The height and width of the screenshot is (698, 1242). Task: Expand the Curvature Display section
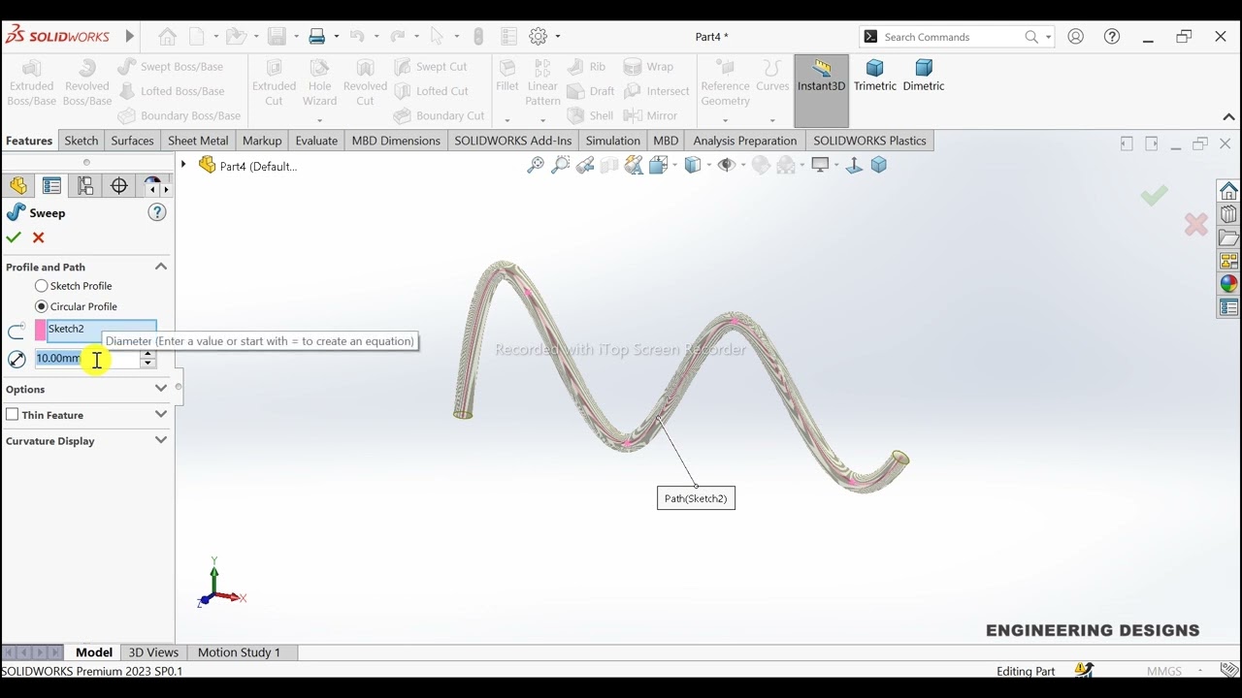(x=161, y=440)
